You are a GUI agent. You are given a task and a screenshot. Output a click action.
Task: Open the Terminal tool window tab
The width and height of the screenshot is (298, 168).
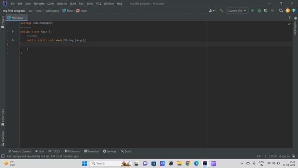pyautogui.click(x=91, y=151)
